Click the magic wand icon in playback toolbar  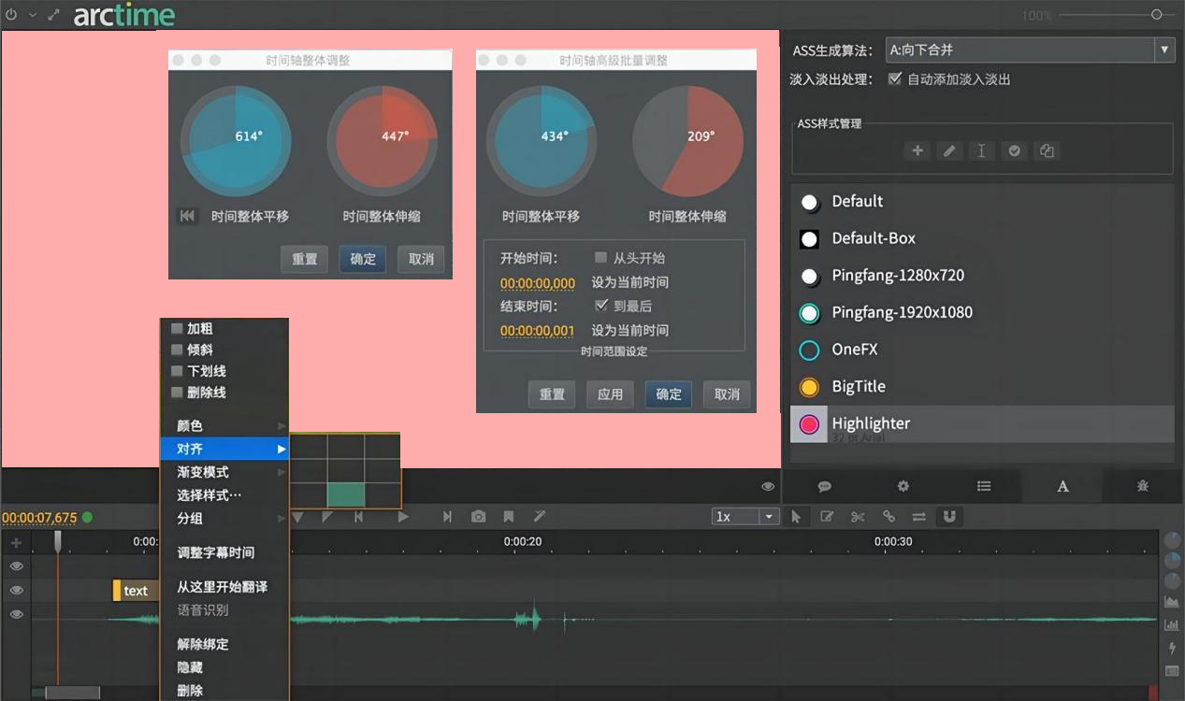[540, 516]
